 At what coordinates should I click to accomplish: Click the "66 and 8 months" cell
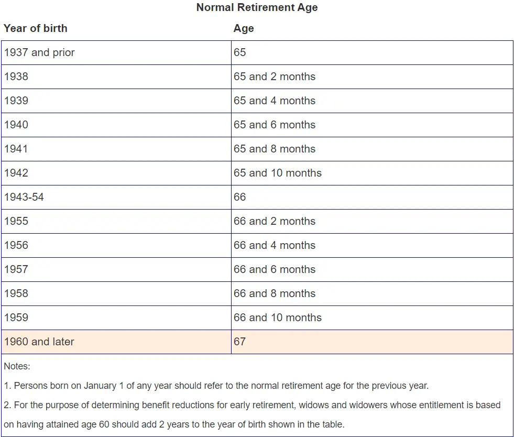[275, 293]
